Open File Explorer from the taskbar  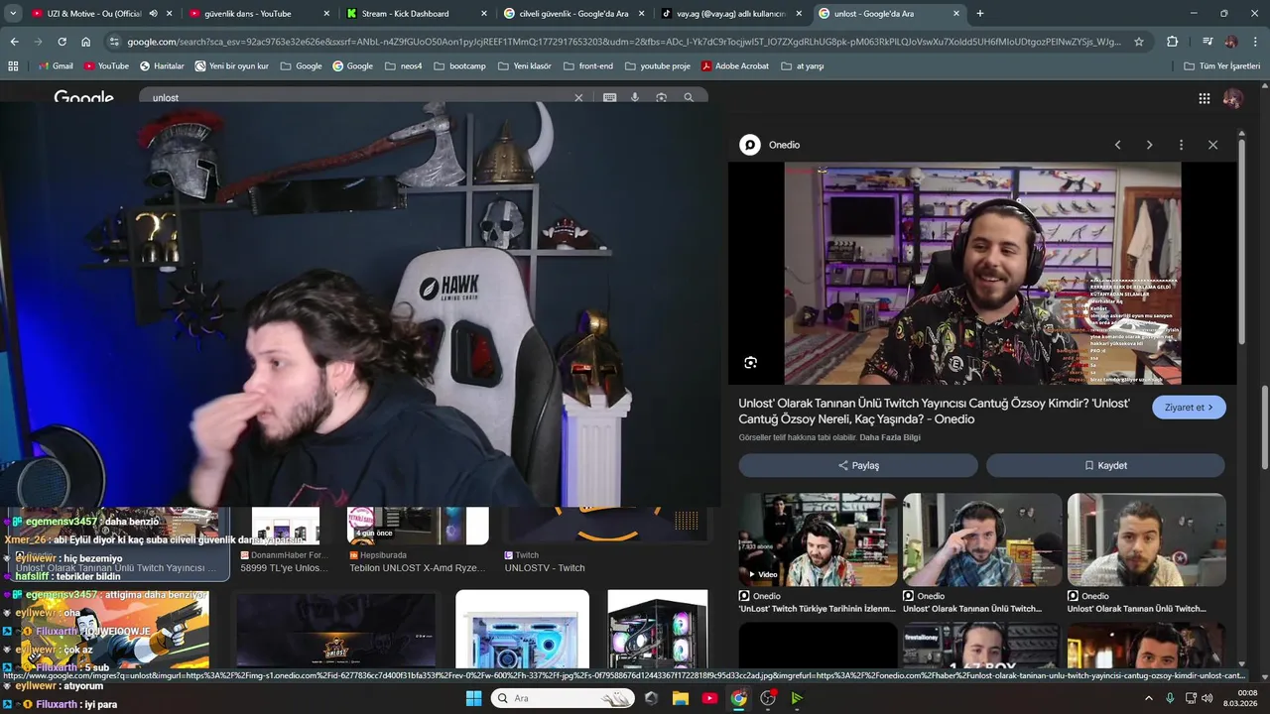(681, 698)
